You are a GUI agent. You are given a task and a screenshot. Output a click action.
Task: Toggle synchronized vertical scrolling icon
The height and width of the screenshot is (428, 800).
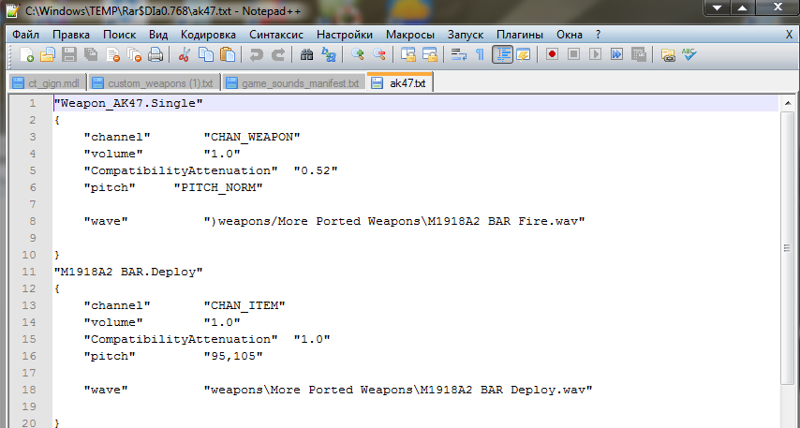[407, 54]
